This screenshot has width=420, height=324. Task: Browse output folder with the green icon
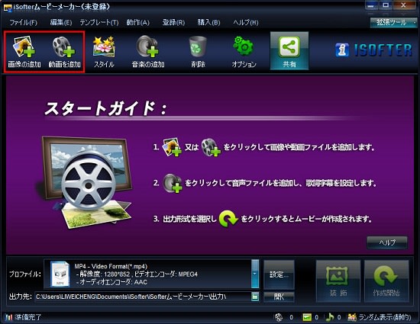(255, 297)
